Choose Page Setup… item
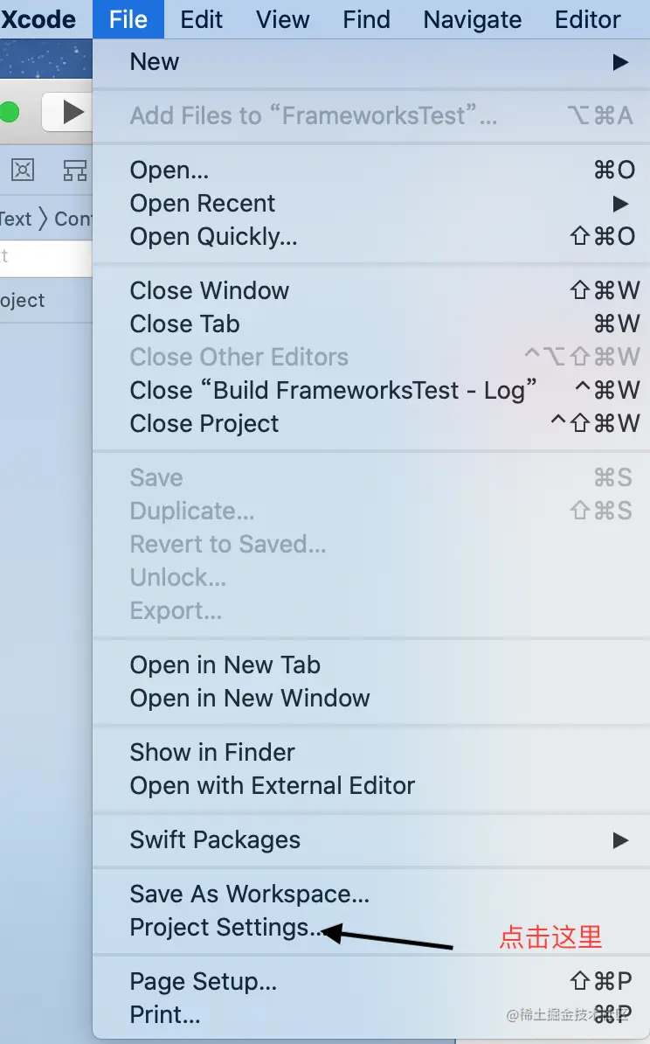650x1044 pixels. (204, 982)
